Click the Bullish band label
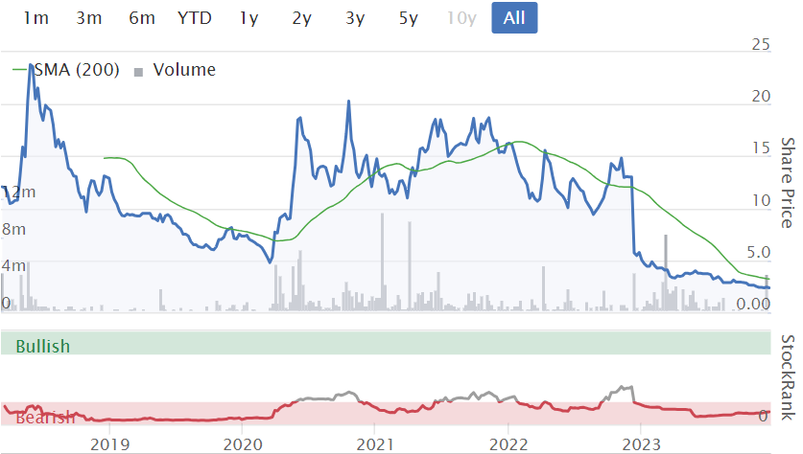The image size is (803, 454). click(43, 346)
